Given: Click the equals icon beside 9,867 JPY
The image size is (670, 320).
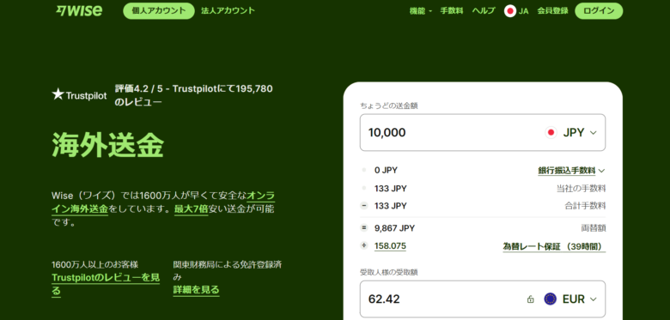Looking at the screenshot, I should coord(364,228).
